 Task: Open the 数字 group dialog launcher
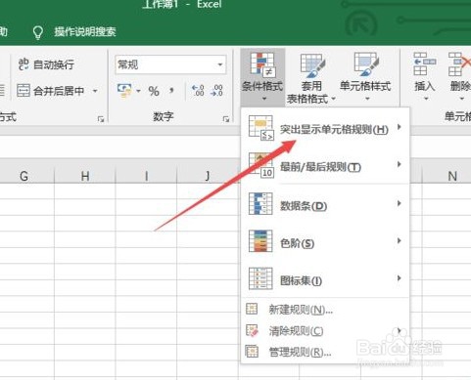[x=226, y=119]
